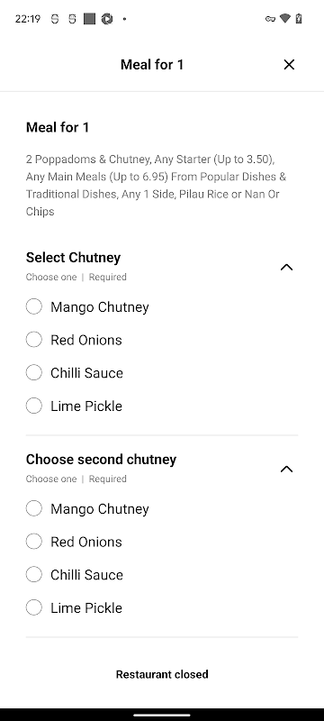Tap the Android navigation home pill
This screenshot has width=324, height=721.
point(162,715)
